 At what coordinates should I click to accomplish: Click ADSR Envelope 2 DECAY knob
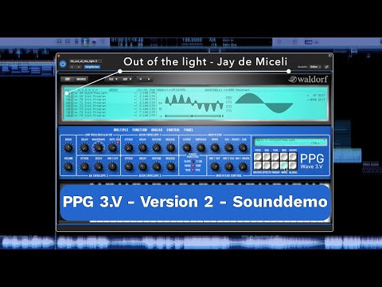click(x=142, y=167)
